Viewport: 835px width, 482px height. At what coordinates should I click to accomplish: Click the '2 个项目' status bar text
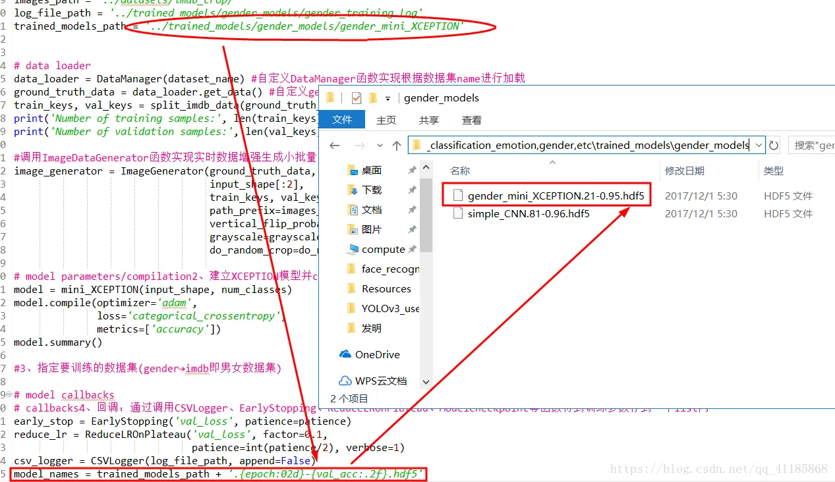pos(349,398)
